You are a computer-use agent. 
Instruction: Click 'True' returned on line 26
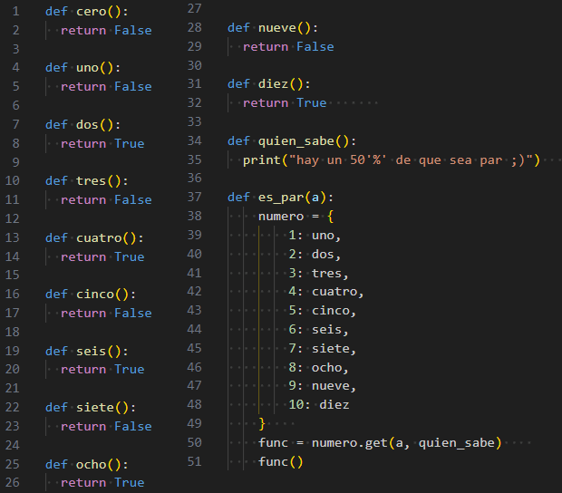[130, 483]
